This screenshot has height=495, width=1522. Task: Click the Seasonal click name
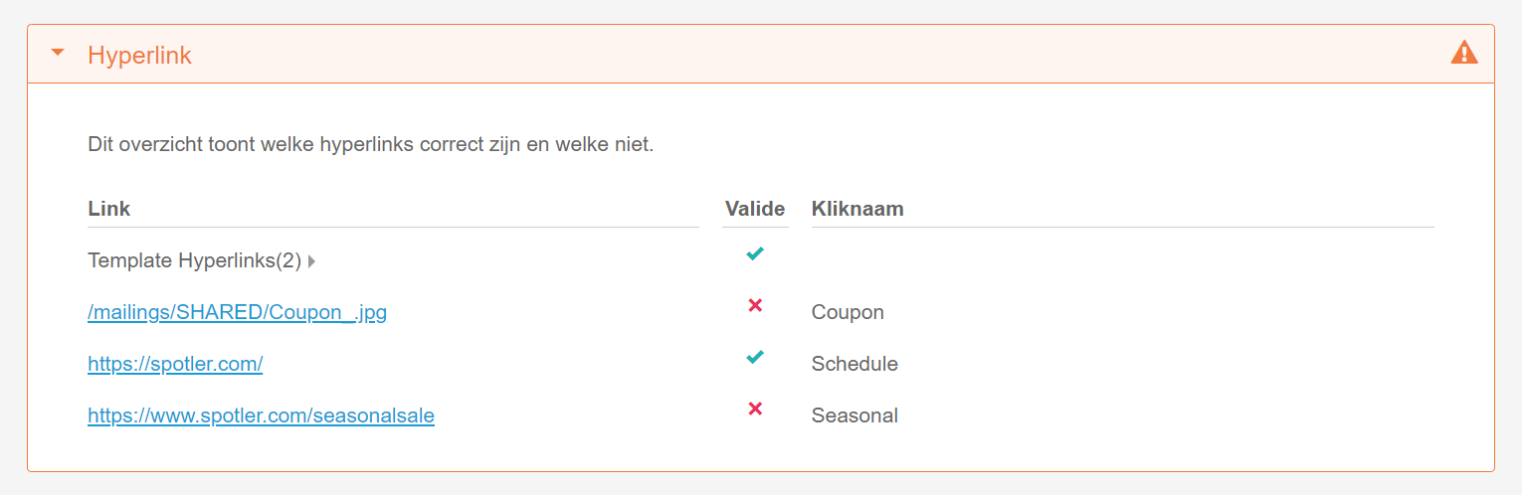(855, 415)
